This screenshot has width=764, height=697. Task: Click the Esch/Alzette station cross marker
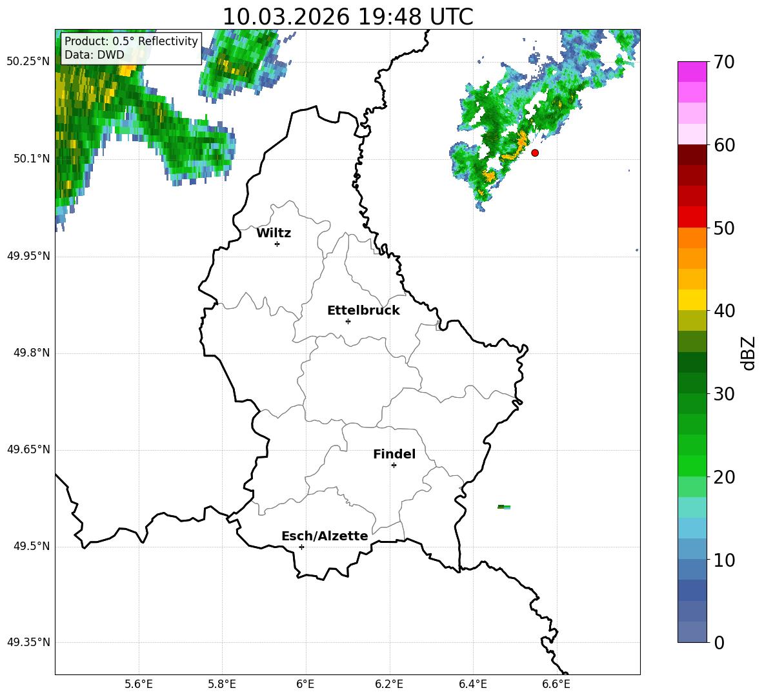click(x=301, y=547)
